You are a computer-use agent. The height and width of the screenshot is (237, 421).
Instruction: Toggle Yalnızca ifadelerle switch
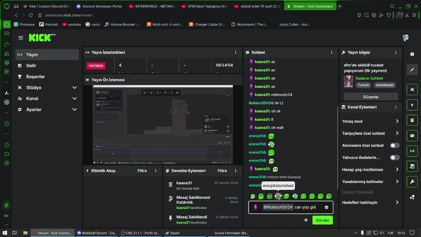click(395, 158)
